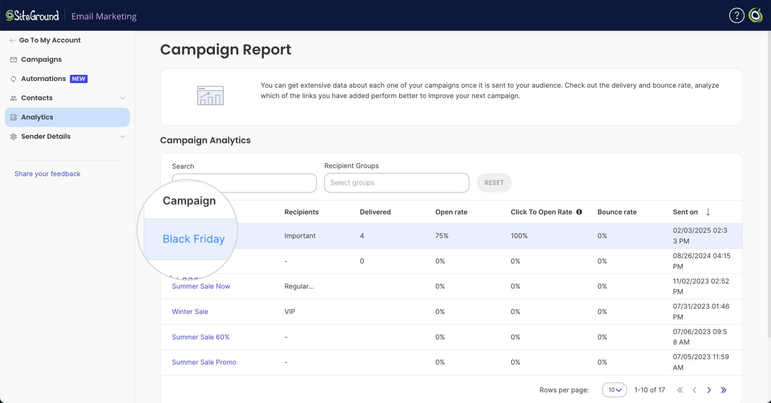The height and width of the screenshot is (403, 771).
Task: Open the Rows per page dropdown
Action: click(x=614, y=390)
